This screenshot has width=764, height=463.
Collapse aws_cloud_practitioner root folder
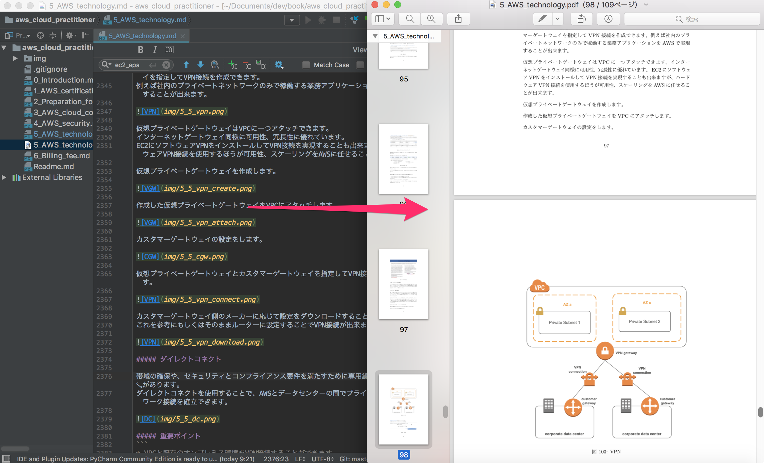[4, 48]
